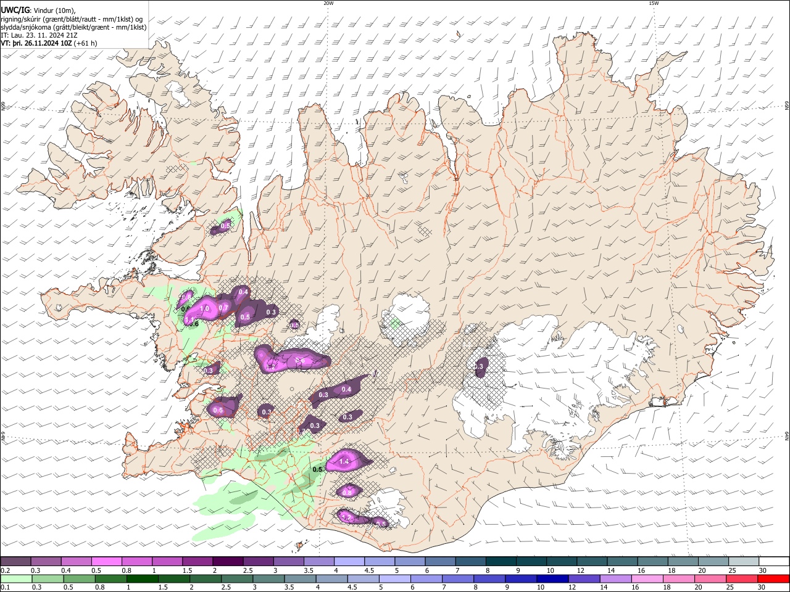
Task: Click the 0.2 dusky purple snow-scale swatch
Action: click(15, 561)
